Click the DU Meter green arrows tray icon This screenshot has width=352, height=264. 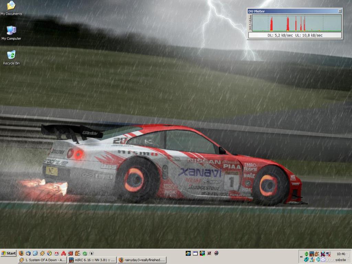tap(306, 254)
